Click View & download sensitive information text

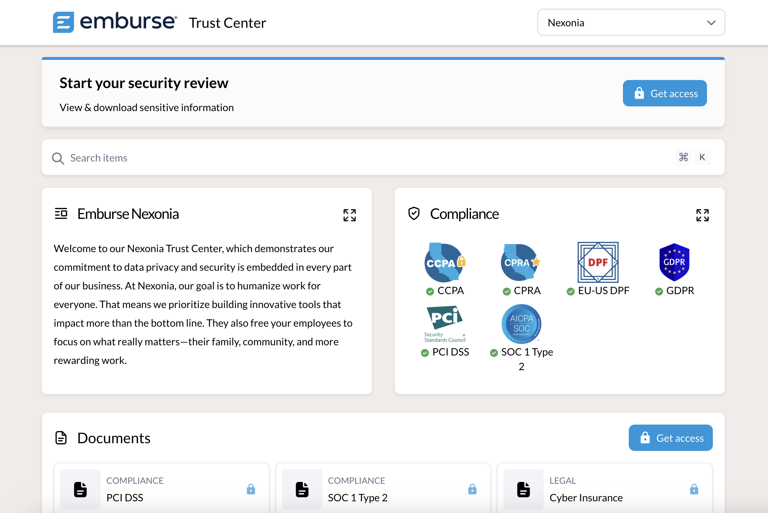[x=147, y=107]
